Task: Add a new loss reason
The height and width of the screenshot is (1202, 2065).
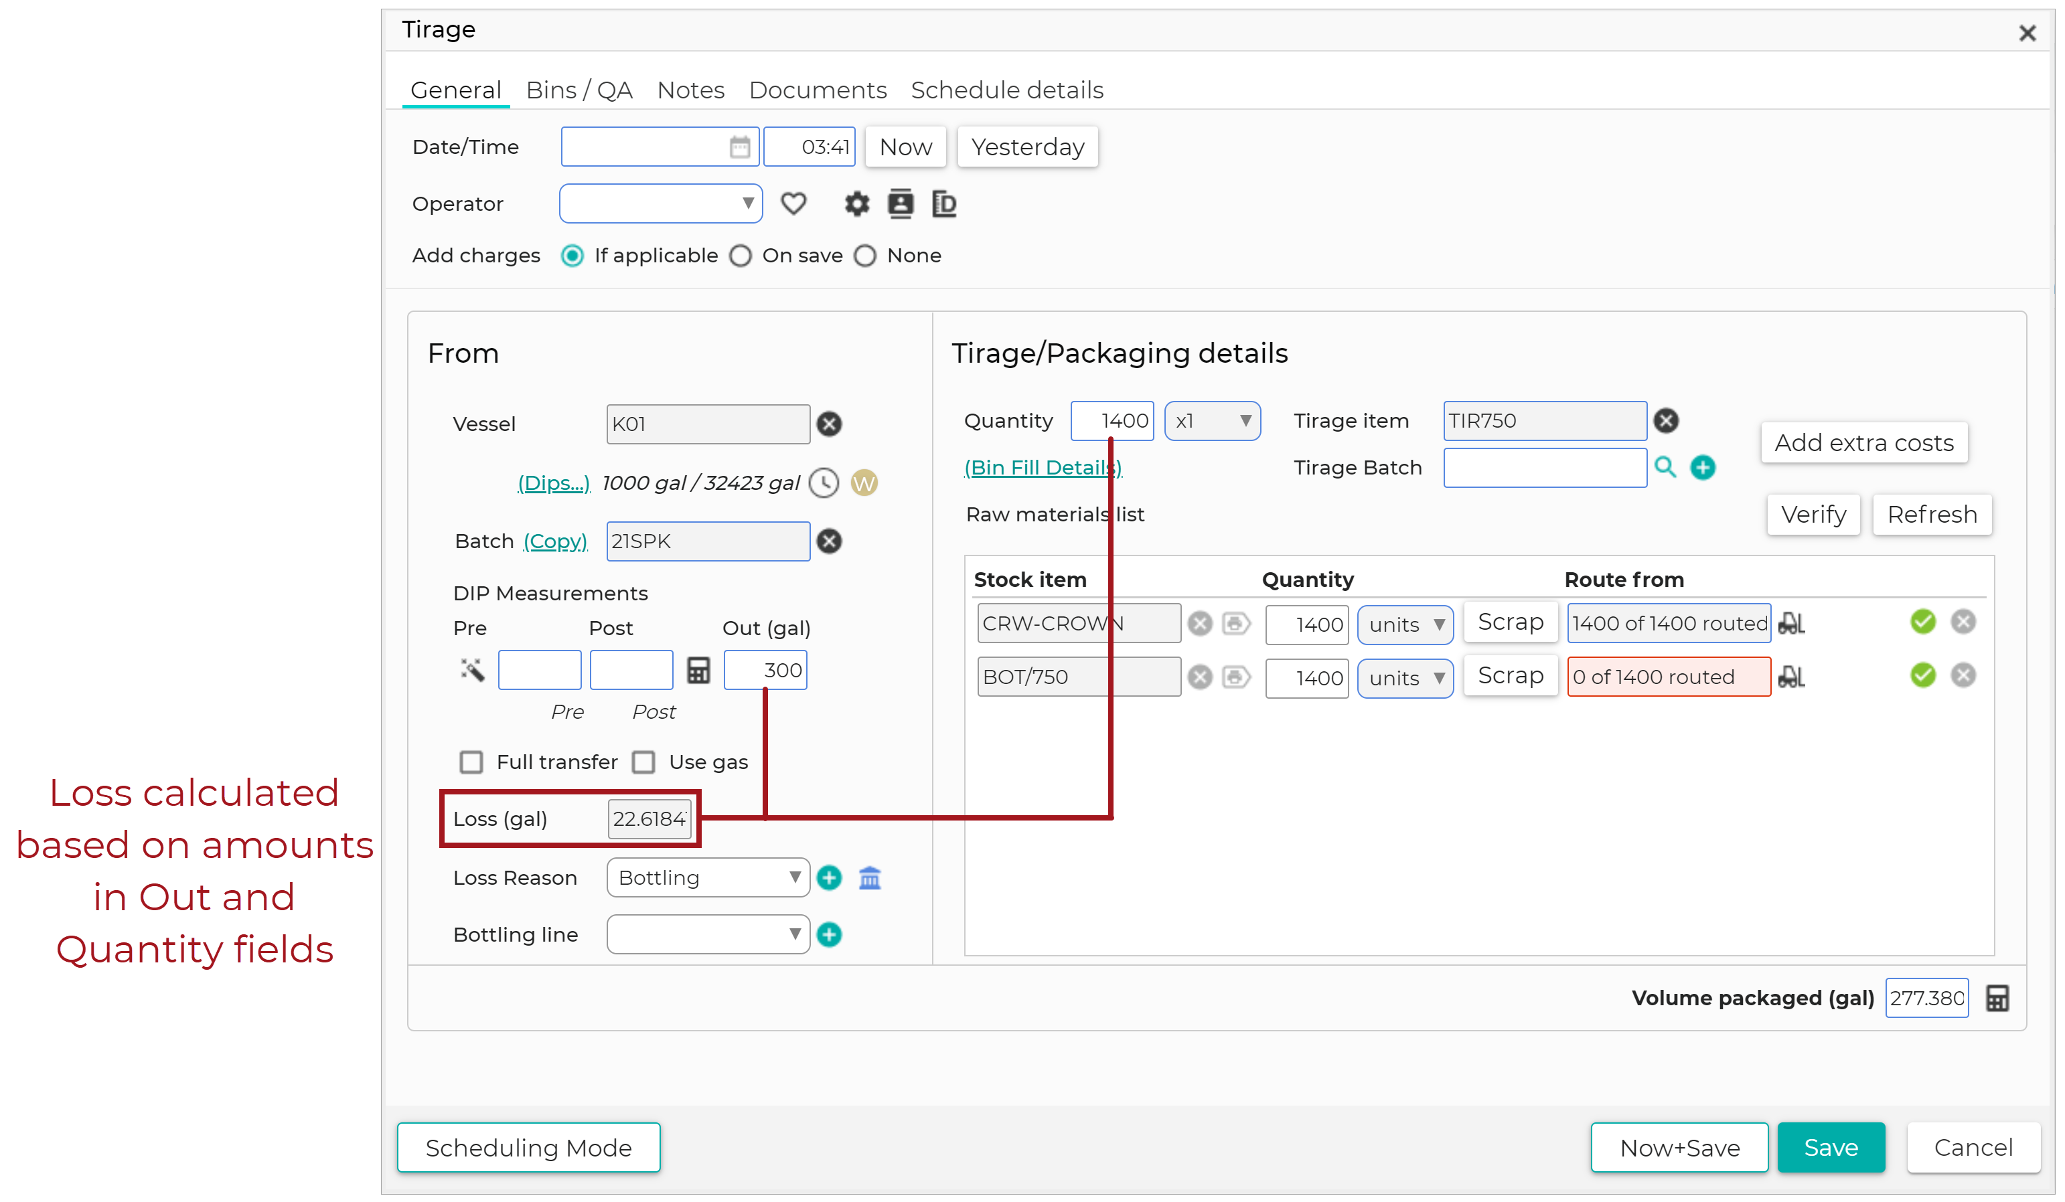Action: (x=829, y=878)
